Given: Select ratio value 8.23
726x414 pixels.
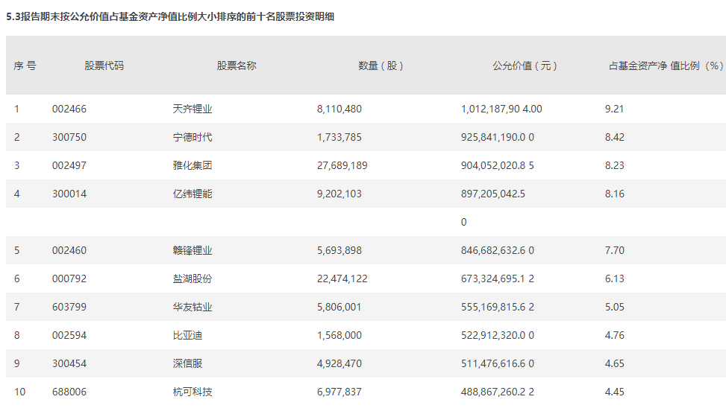Looking at the screenshot, I should click(x=614, y=165).
